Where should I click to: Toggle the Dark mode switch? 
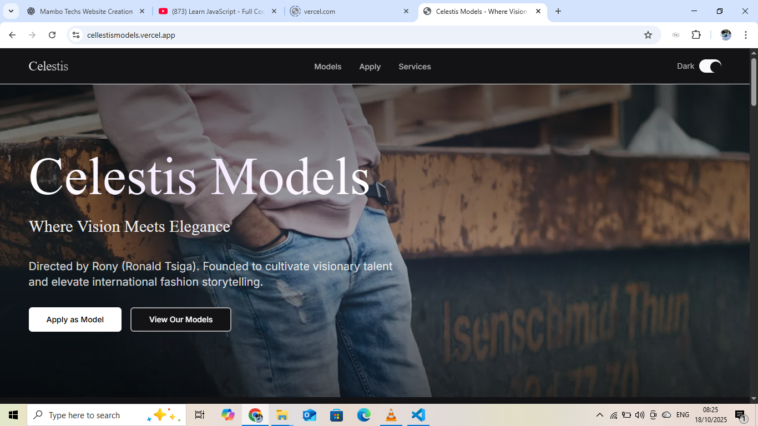pos(710,66)
